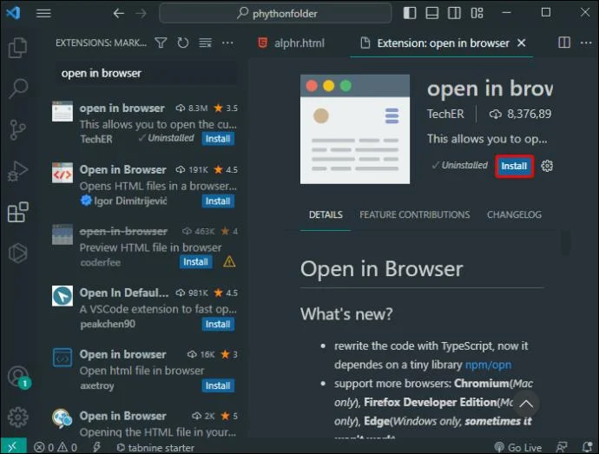Viewport: 599px width, 454px height.
Task: Open errors and warnings in status bar
Action: [55, 447]
